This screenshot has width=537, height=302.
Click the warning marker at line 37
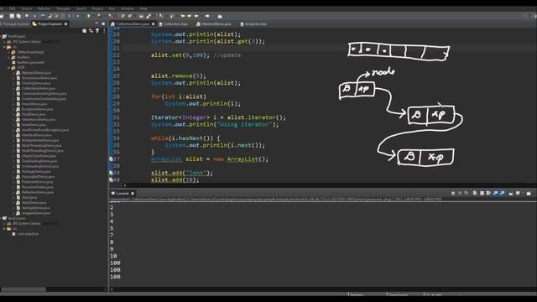(x=111, y=159)
